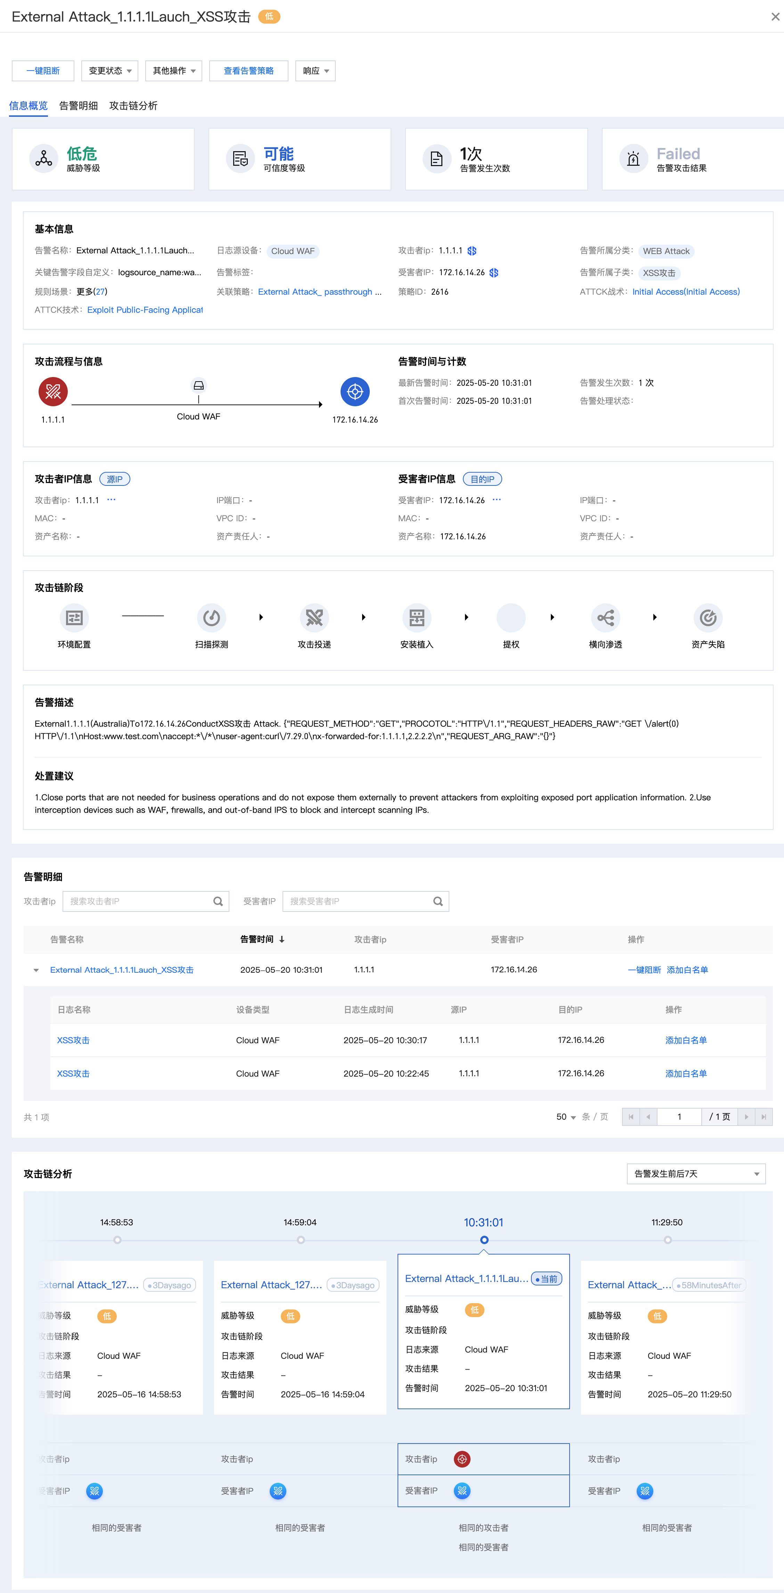Collapse the External Attack alert row expander

point(36,970)
